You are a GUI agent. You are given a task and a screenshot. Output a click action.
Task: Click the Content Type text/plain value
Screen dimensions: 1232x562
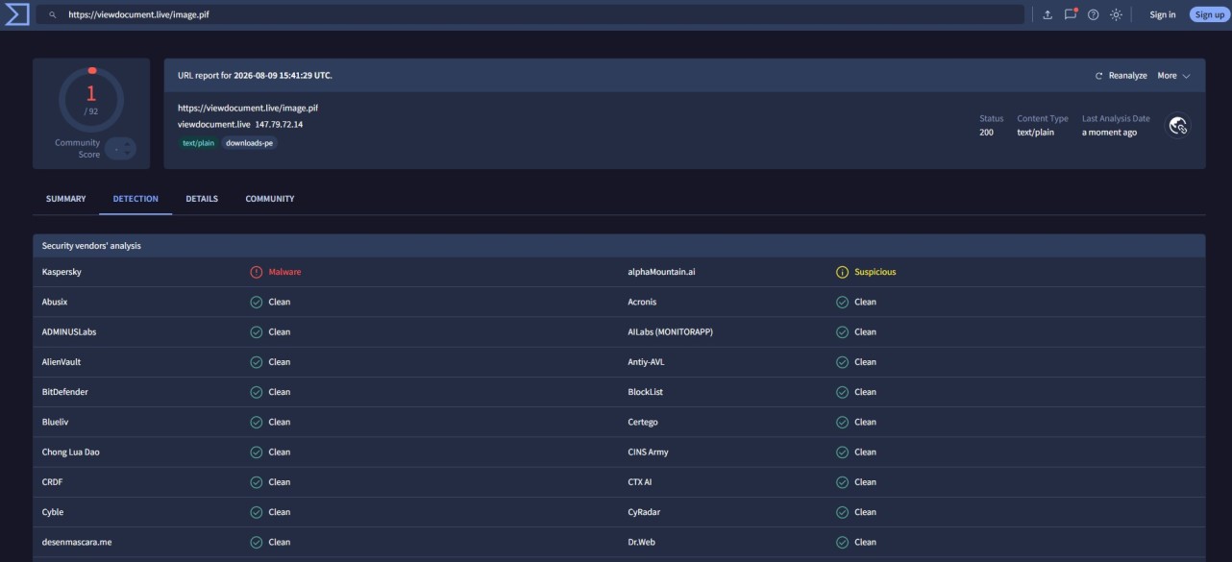point(1035,133)
